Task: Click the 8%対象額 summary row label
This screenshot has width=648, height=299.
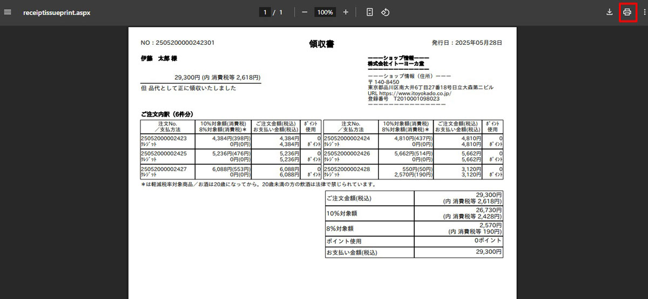Action: (340, 228)
